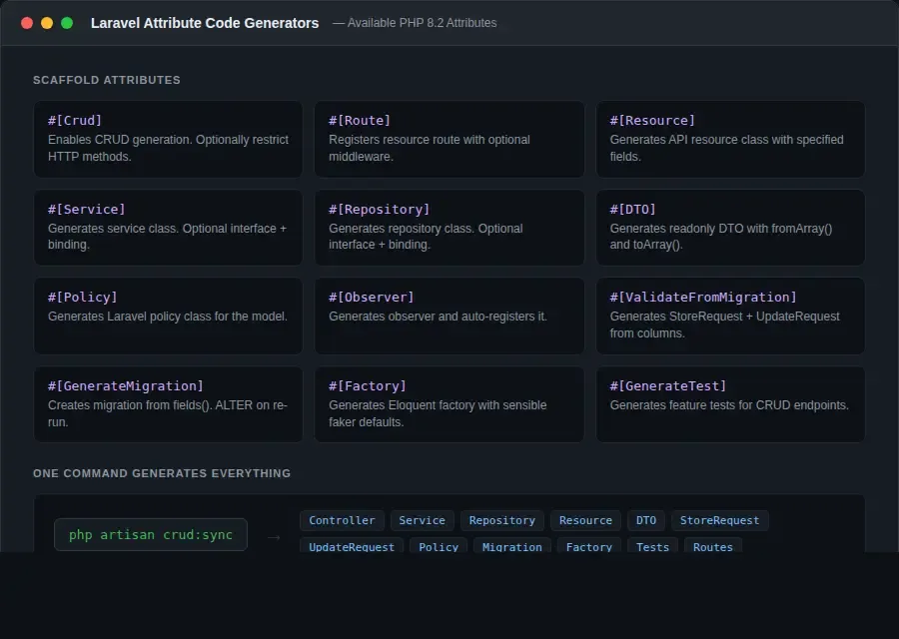This screenshot has height=639, width=899.
Task: Select the #[ValidateFromMigration] attribute name
Action: (703, 297)
